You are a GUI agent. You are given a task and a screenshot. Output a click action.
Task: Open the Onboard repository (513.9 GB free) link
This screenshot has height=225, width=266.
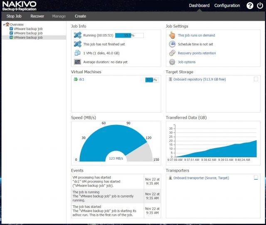(x=199, y=79)
